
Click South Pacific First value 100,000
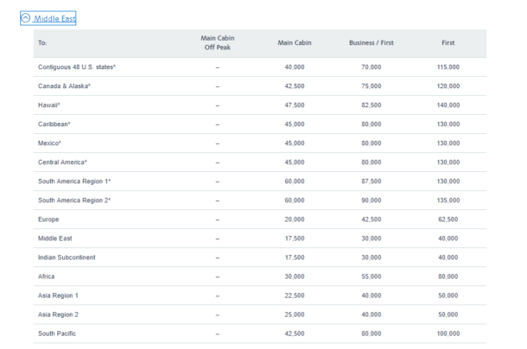pyautogui.click(x=448, y=333)
